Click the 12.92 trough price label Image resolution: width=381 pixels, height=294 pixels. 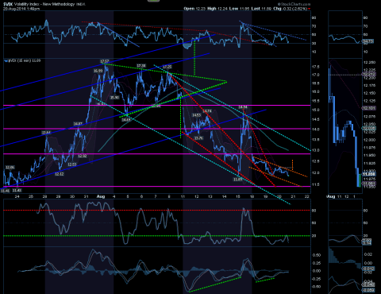pos(83,156)
